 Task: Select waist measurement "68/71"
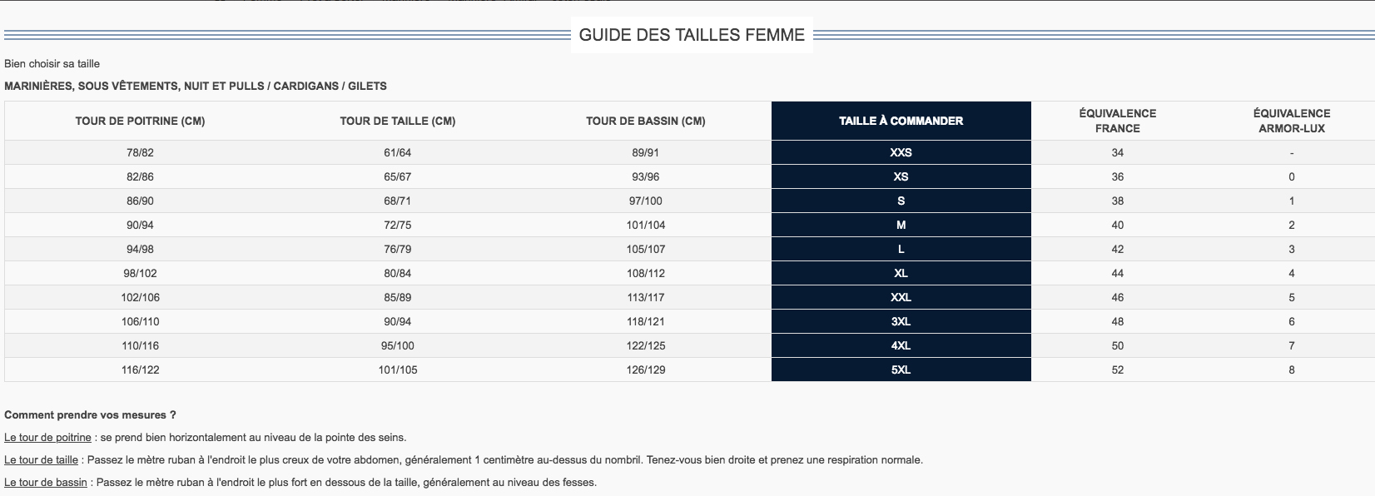pos(398,201)
